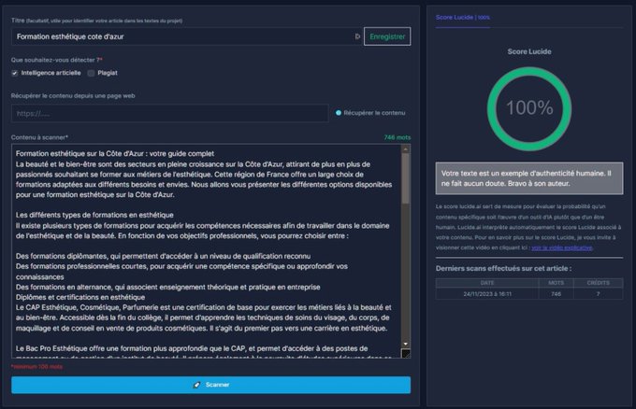Viewport: 636px width, 409px height.
Task: Edit the title field 'Formation esthétique cote d'azur'
Action: [186, 36]
